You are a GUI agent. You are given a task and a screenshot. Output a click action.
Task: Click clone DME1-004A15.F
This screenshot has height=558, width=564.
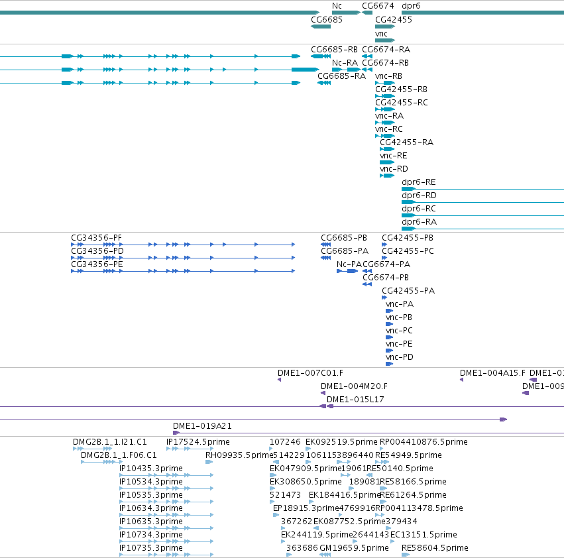tap(492, 372)
